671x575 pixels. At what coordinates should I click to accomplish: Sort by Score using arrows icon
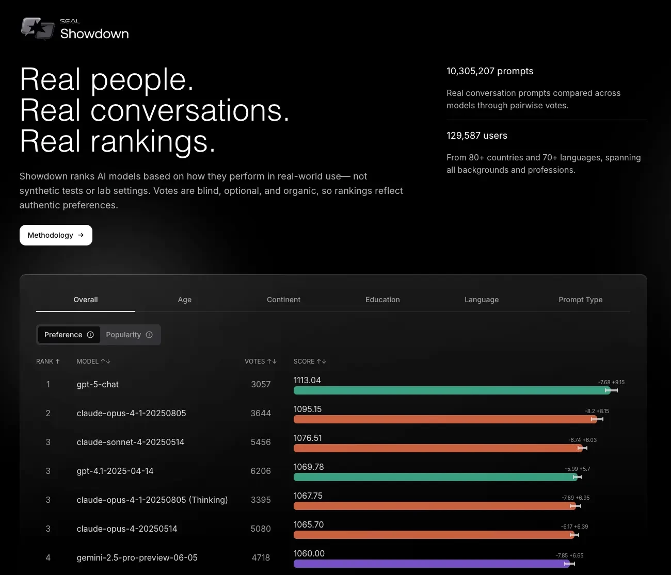click(x=321, y=362)
